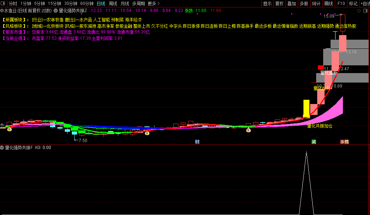The image size is (370, 215).
Task: Click the 量化拉升 signal label
Action: tap(322, 88)
